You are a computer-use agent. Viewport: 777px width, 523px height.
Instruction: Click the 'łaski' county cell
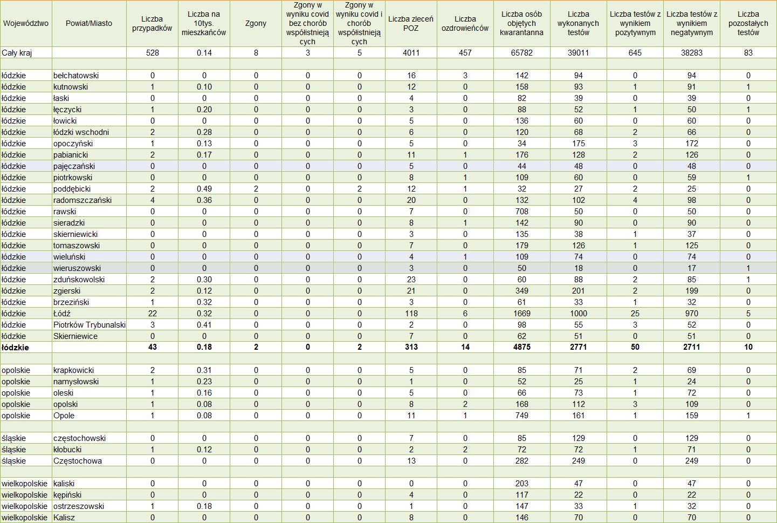point(89,98)
